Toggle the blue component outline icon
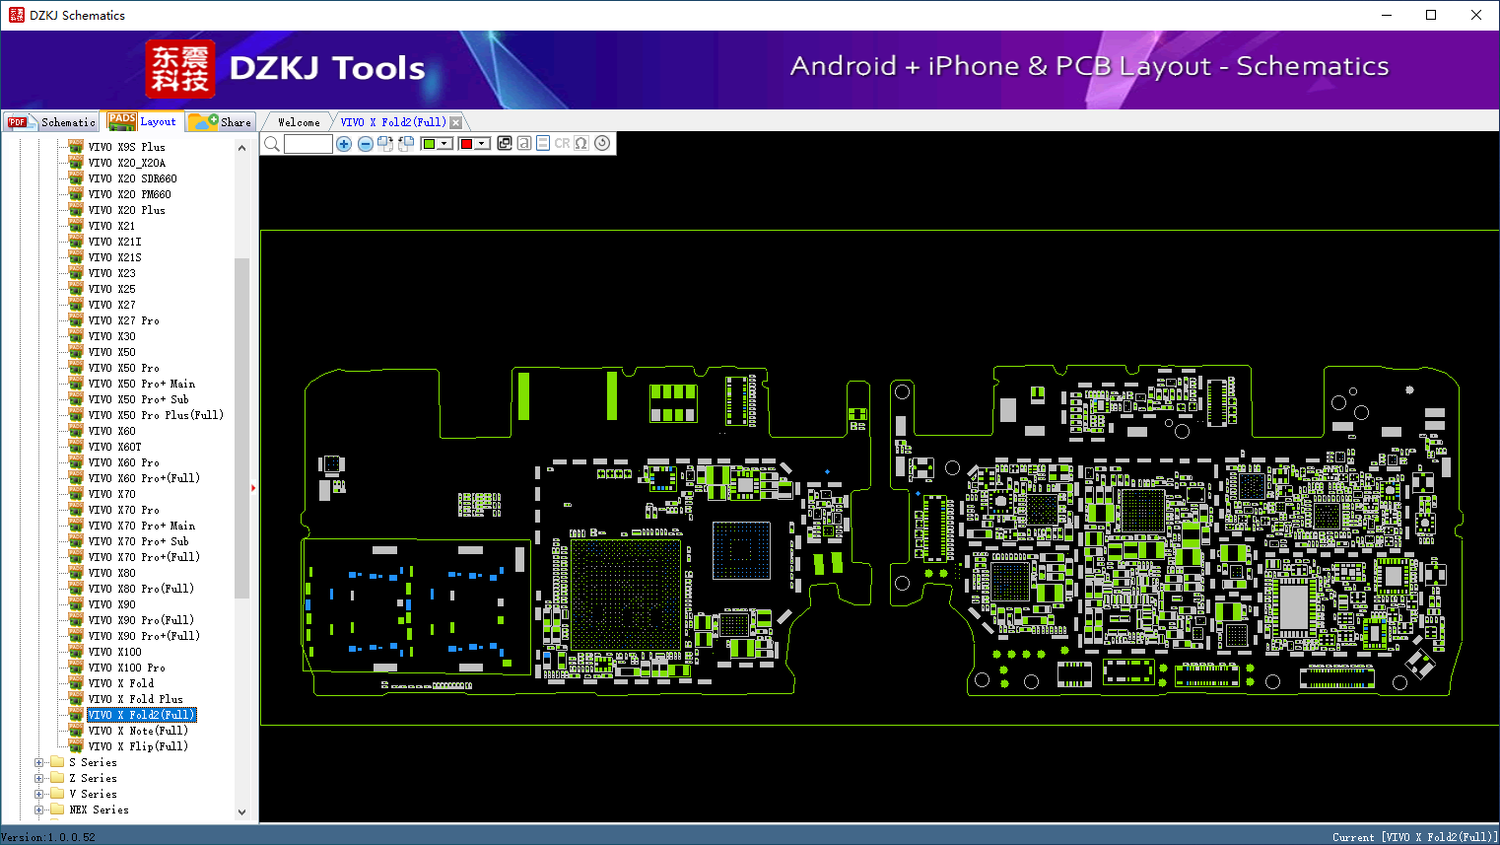The image size is (1500, 845). pyautogui.click(x=543, y=144)
